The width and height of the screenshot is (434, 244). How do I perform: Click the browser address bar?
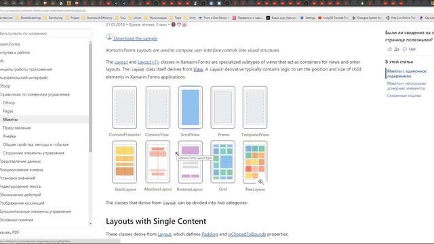click(217, 11)
